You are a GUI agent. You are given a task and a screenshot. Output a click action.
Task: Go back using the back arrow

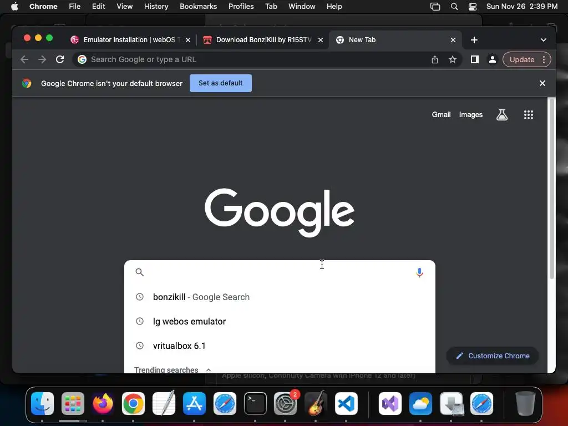[x=24, y=59]
